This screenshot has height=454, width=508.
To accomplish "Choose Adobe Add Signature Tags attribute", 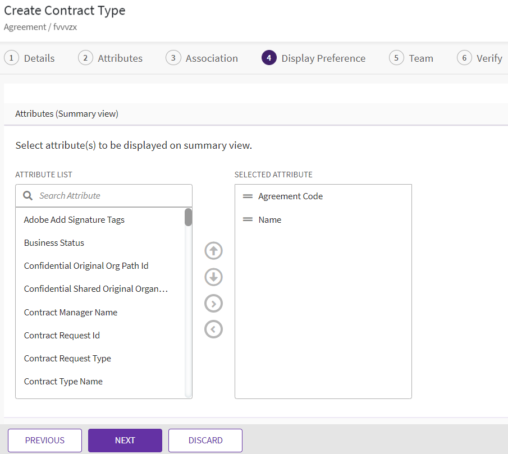I will (x=74, y=220).
